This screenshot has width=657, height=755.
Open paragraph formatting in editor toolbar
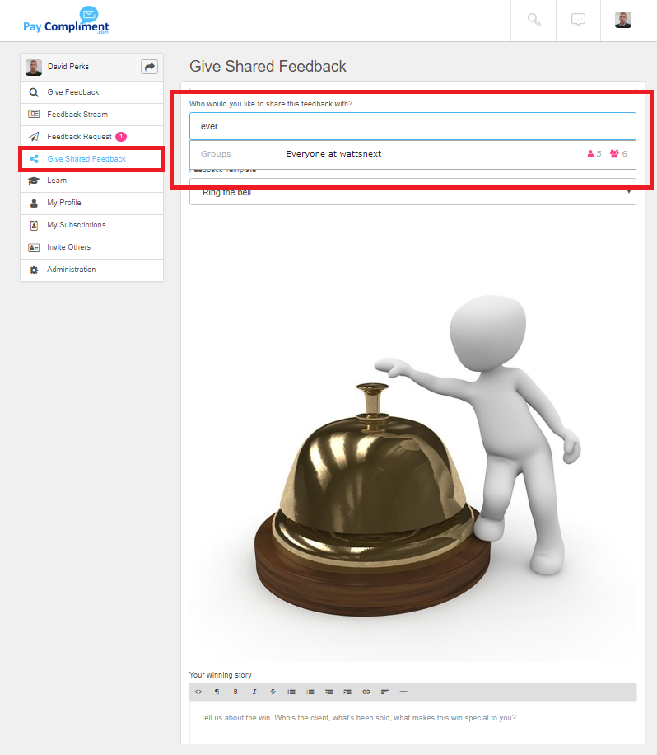(x=217, y=692)
